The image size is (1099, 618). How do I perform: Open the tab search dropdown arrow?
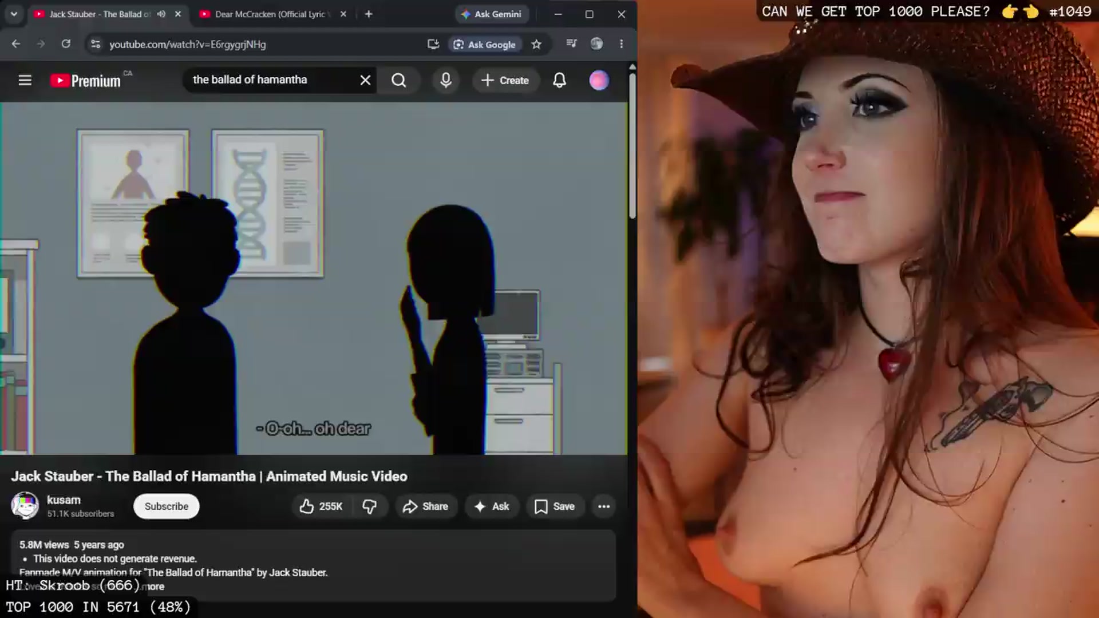14,14
